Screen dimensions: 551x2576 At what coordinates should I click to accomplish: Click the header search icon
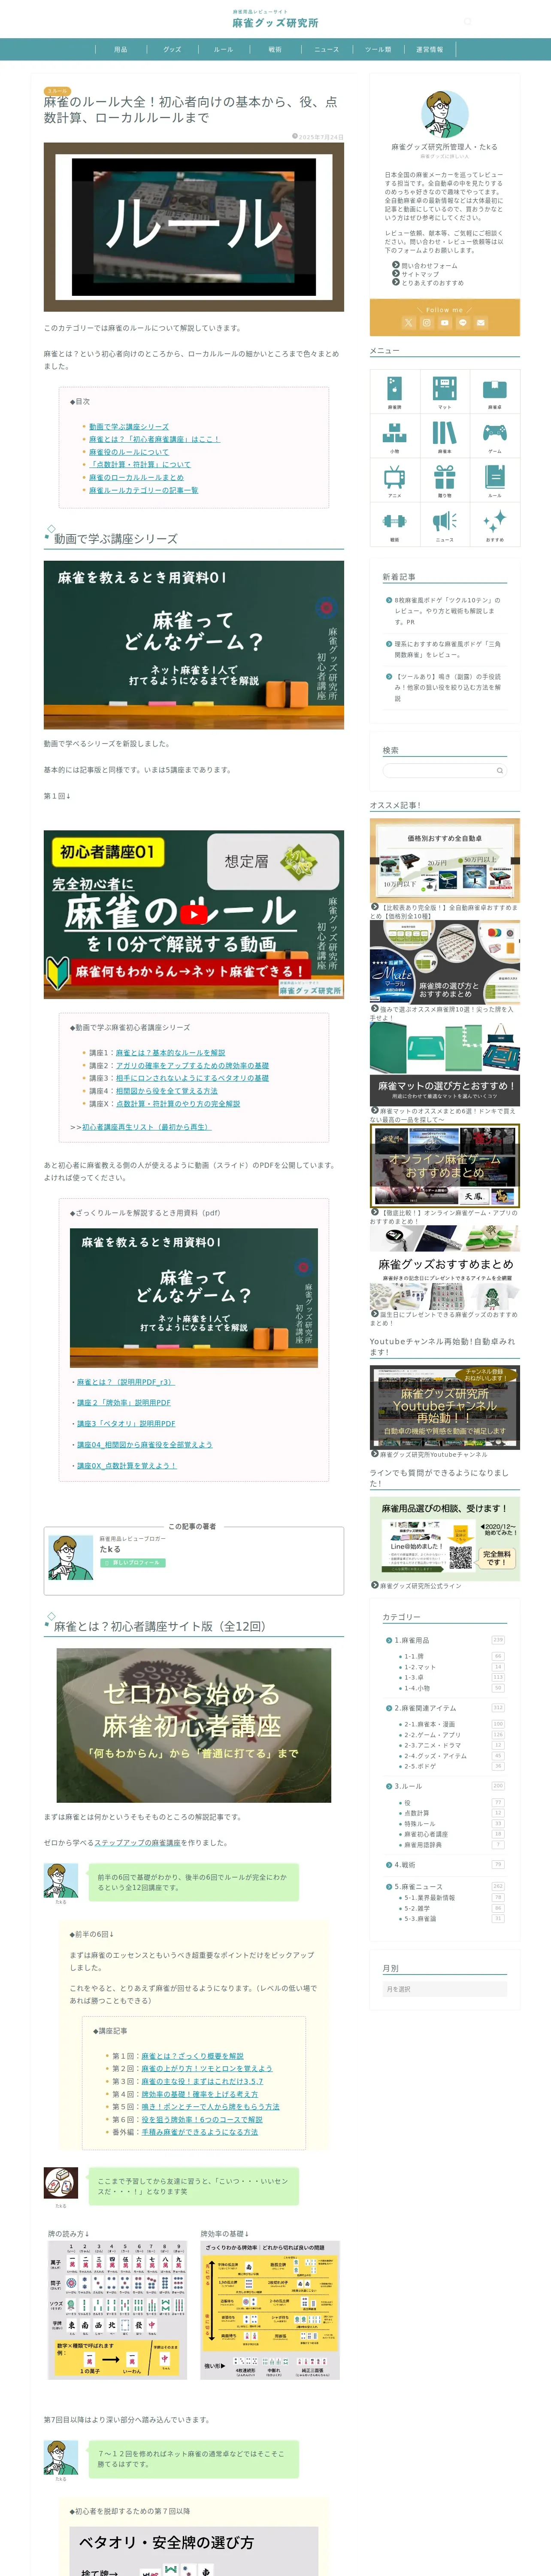pos(467,21)
